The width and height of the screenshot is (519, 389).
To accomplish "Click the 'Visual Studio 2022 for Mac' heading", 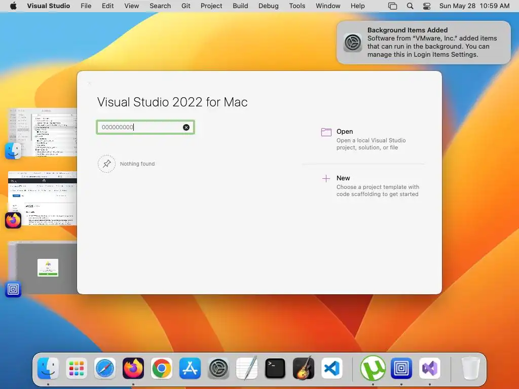I will point(172,102).
